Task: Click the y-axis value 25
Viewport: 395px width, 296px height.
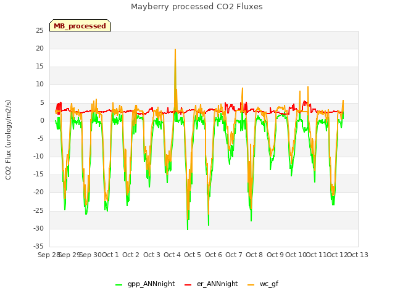Action: click(x=39, y=31)
